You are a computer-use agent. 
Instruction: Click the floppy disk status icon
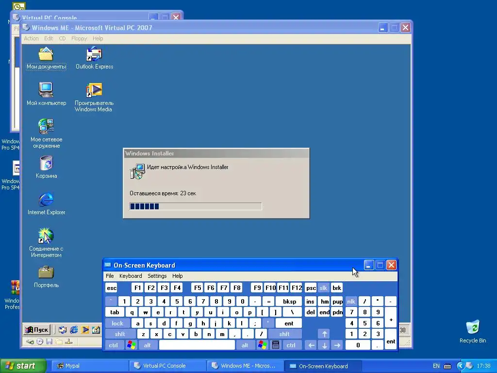click(49, 341)
